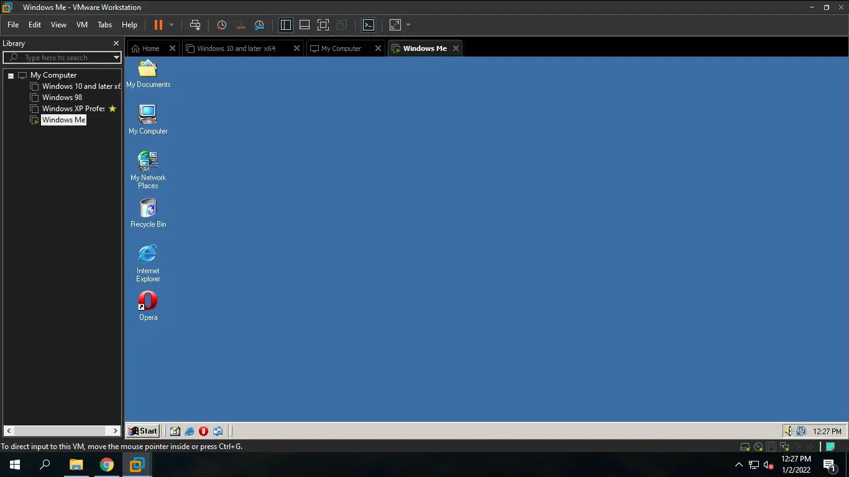The width and height of the screenshot is (849, 477).
Task: Launch Internet Explorer from quick launch
Action: [190, 431]
